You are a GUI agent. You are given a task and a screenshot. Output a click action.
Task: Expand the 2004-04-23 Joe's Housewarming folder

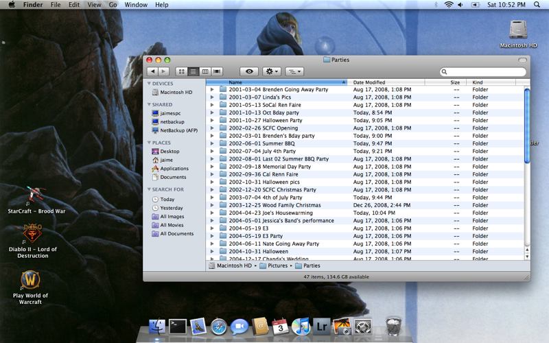coord(212,213)
